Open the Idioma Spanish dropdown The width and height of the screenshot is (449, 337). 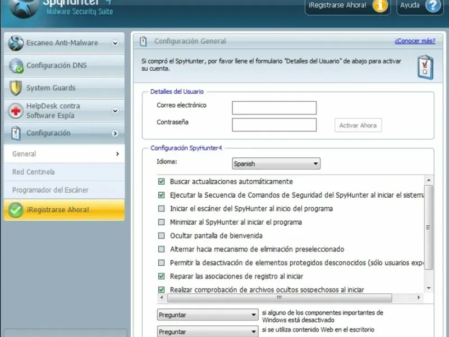[276, 163]
